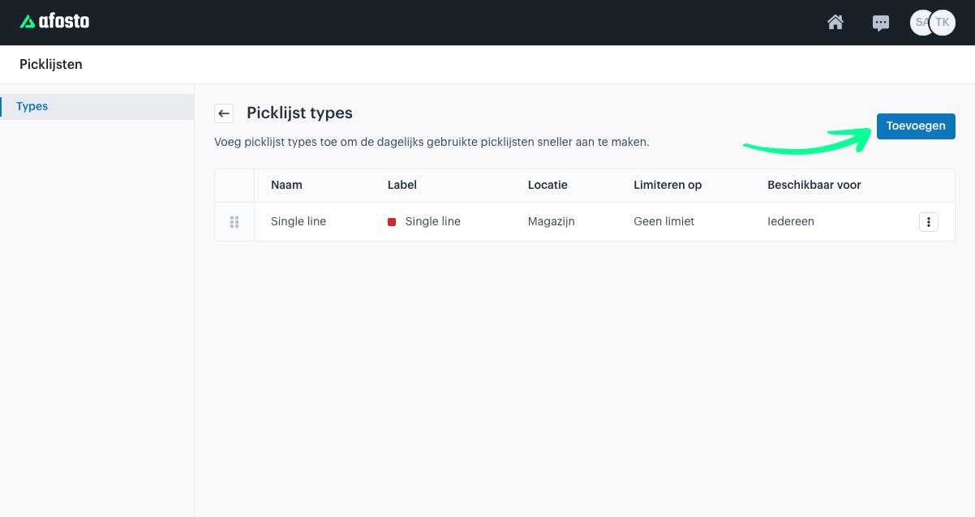The image size is (975, 517).
Task: Click the Label column header
Action: [x=402, y=185]
